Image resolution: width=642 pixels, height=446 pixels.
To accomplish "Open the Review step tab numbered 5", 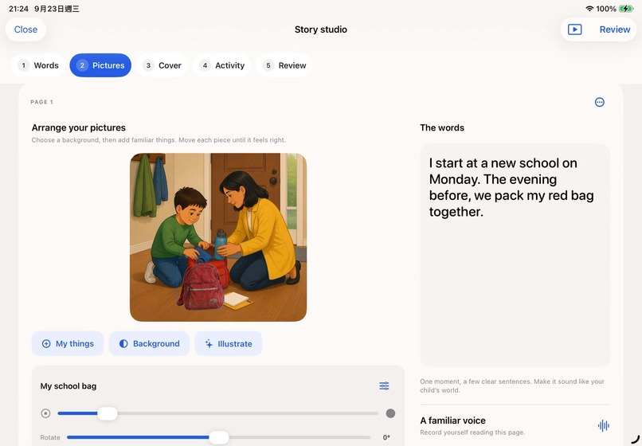I will [284, 65].
